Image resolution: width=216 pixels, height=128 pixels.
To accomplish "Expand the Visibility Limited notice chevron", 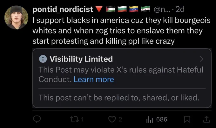I will 201,59.
